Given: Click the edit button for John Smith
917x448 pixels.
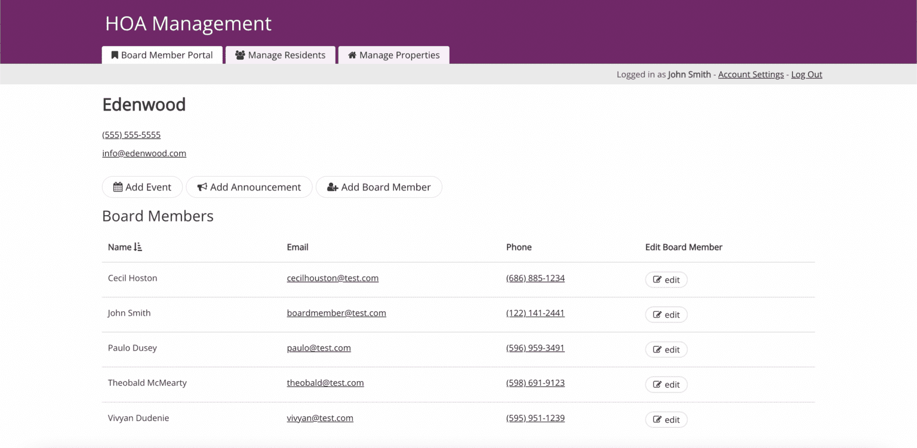Looking at the screenshot, I should click(x=666, y=314).
